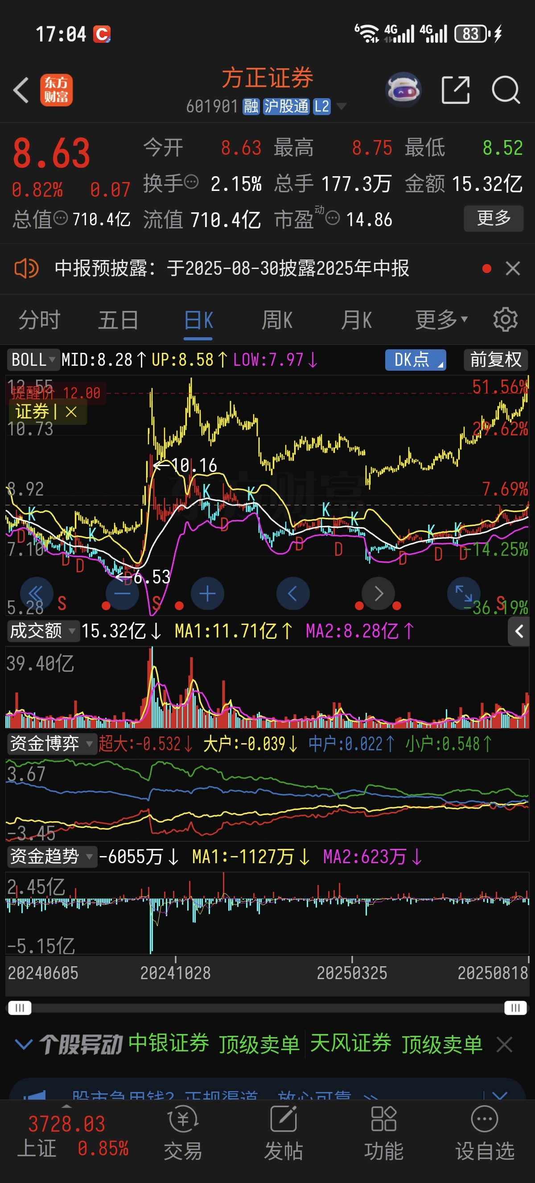Remove the 证券 overlay tag
535x1183 pixels.
click(71, 411)
